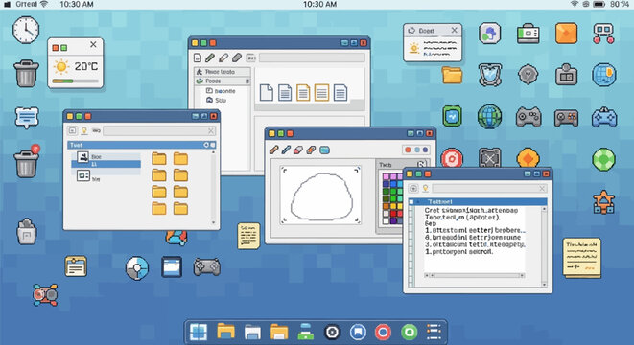Select the blue shape tool in paint window
634x345 pixels.
(324, 150)
